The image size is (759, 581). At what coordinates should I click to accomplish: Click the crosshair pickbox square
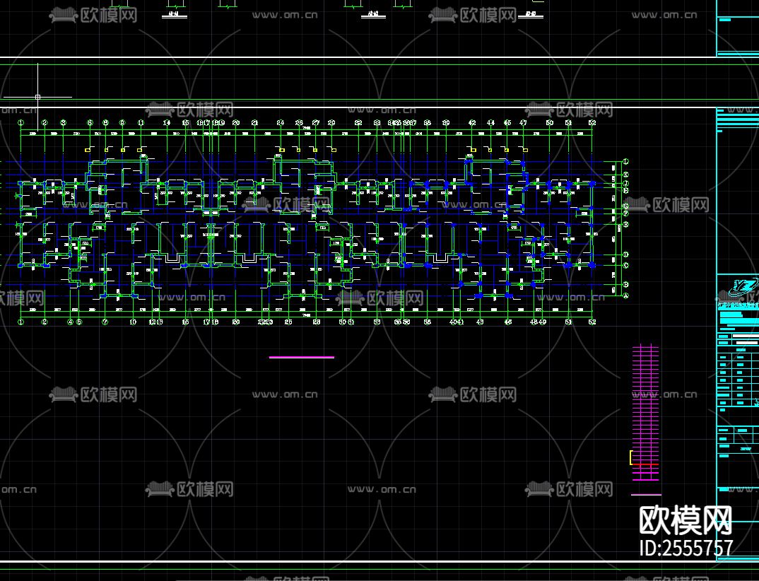coord(37,97)
